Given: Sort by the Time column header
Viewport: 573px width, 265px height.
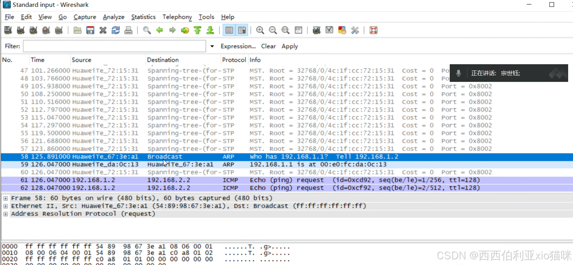Looking at the screenshot, I should pos(50,60).
